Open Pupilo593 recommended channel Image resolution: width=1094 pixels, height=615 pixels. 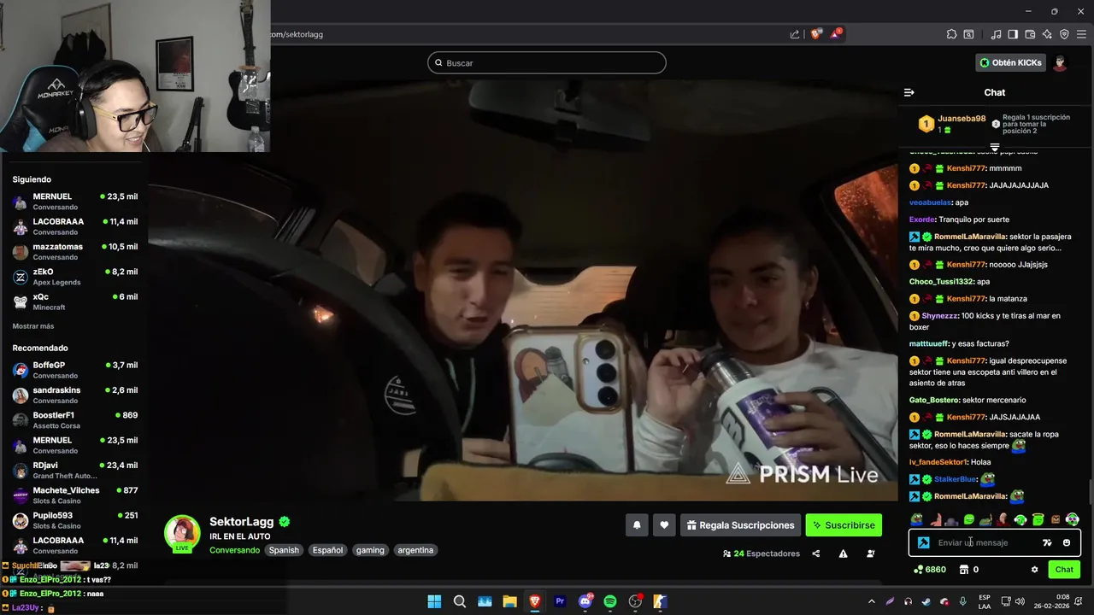74,520
